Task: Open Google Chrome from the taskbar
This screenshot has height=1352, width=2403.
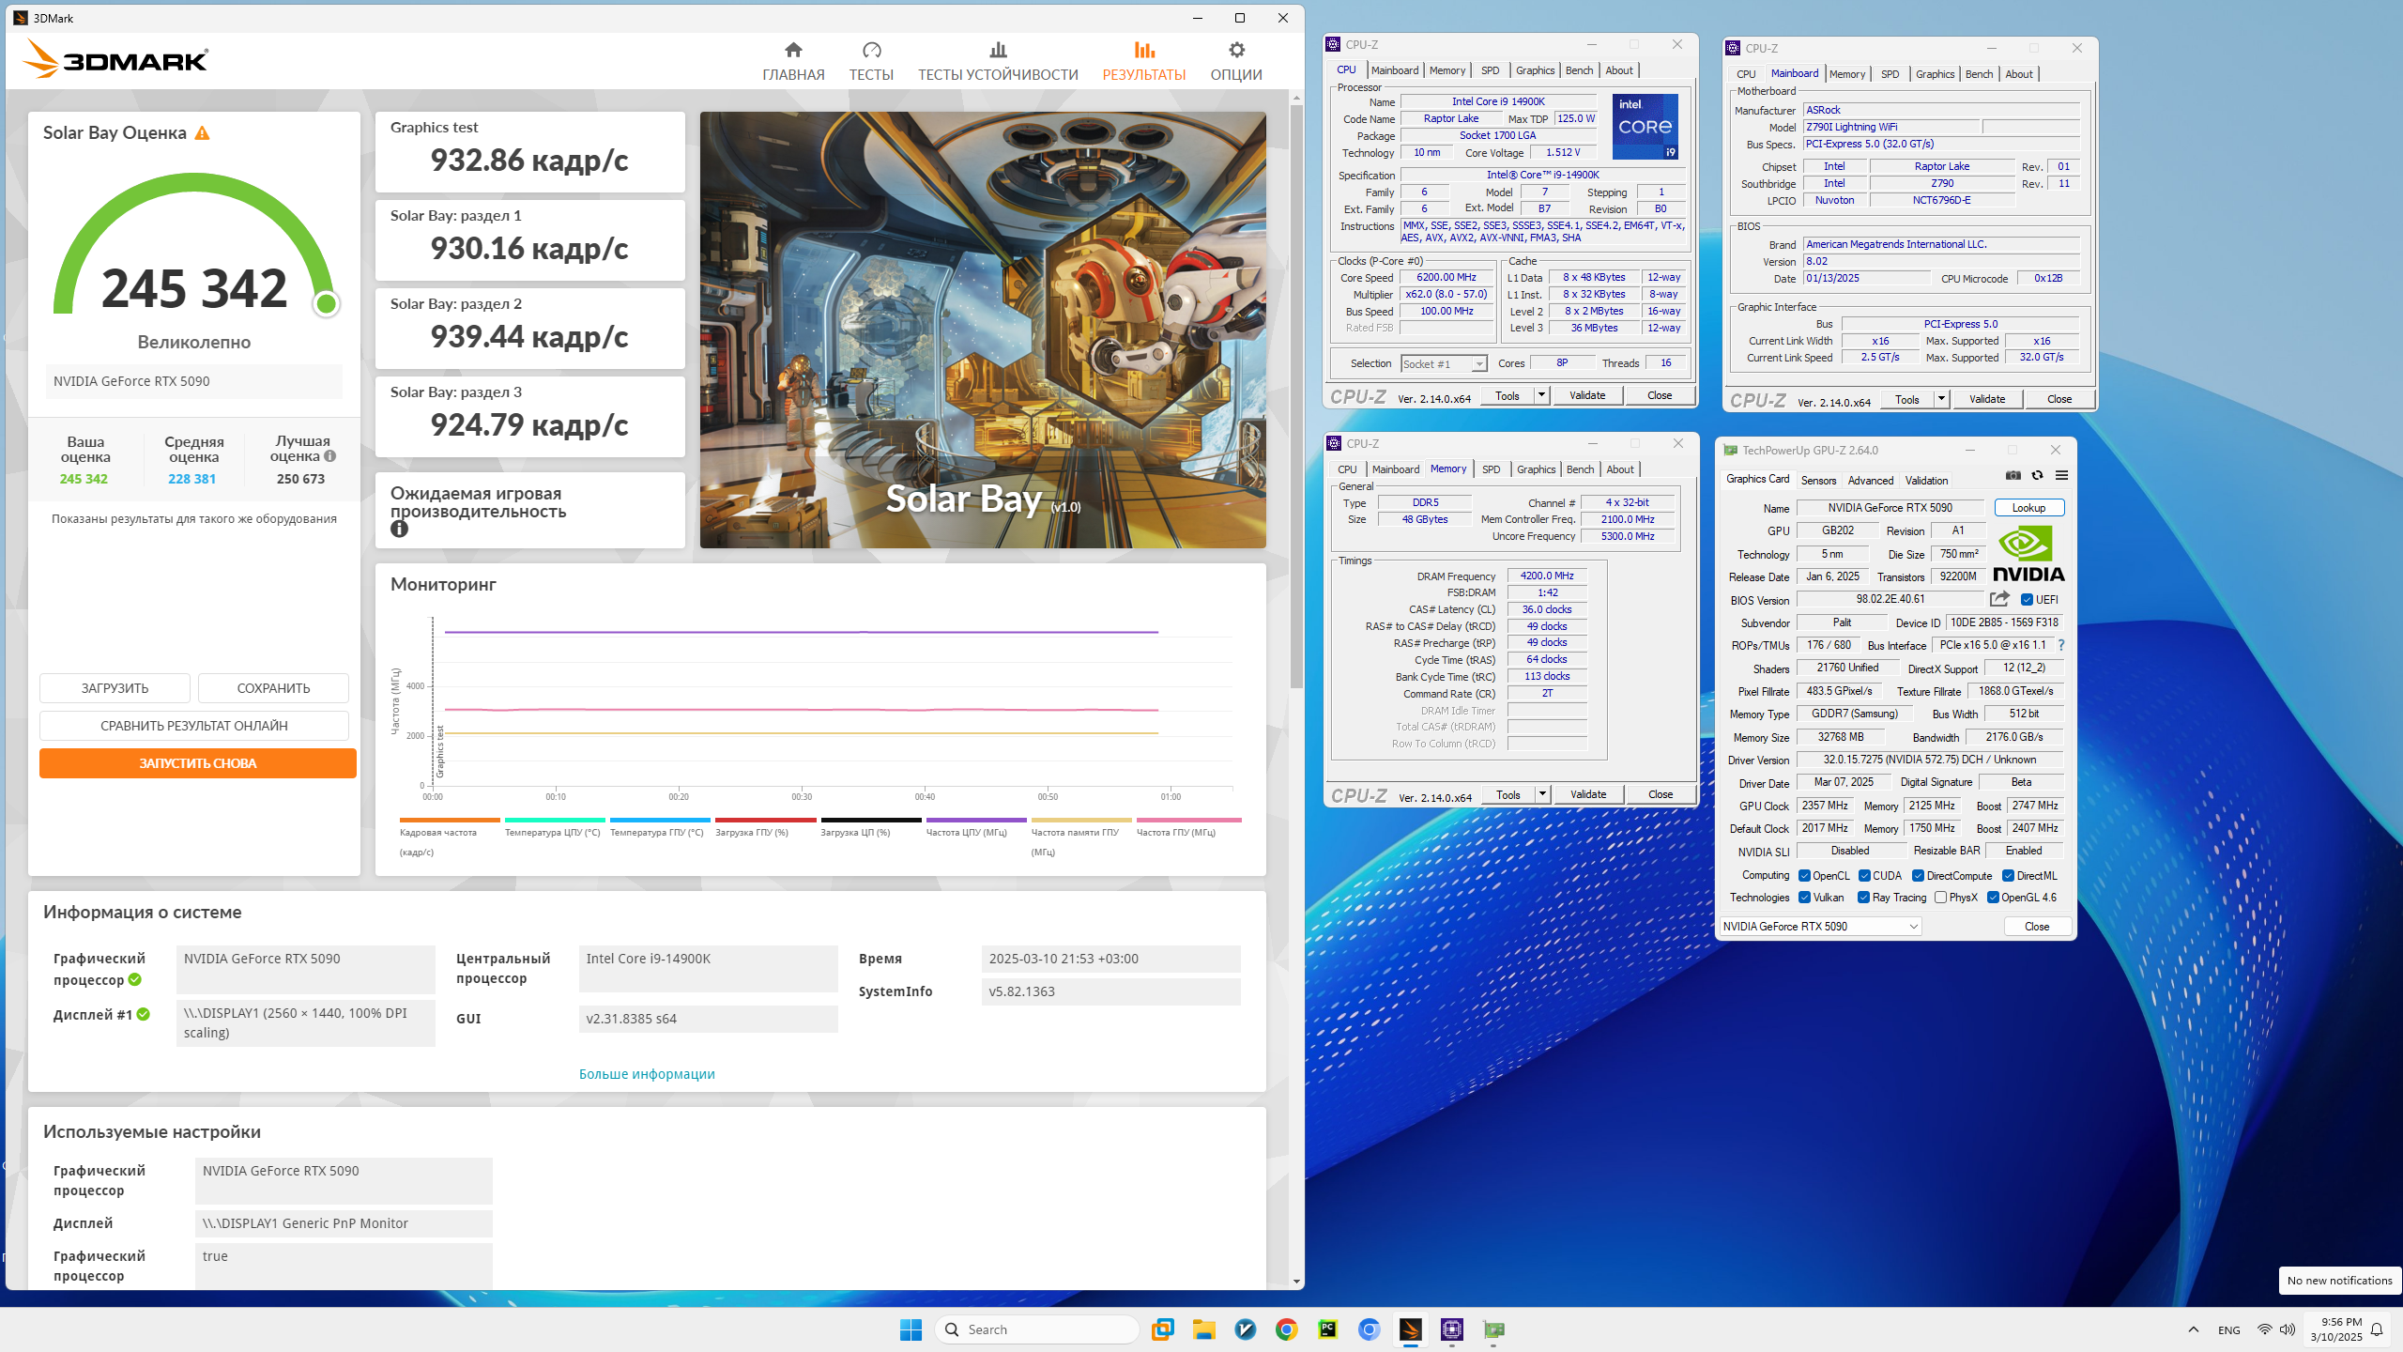Action: (1286, 1329)
